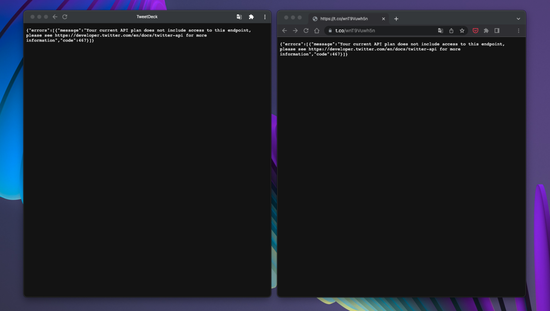
Task: Bookmark this tab with the star
Action: click(x=462, y=31)
